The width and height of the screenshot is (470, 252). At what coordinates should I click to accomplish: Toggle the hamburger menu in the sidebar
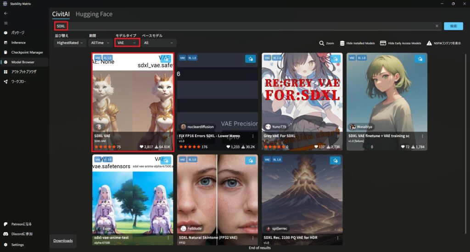(x=6, y=23)
